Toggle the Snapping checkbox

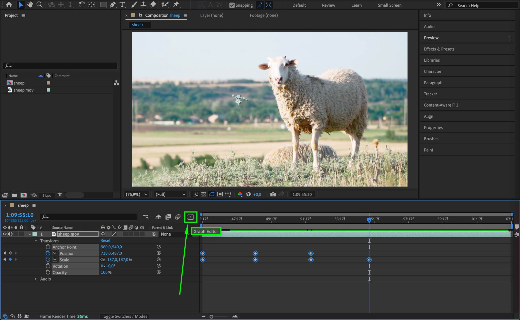232,5
